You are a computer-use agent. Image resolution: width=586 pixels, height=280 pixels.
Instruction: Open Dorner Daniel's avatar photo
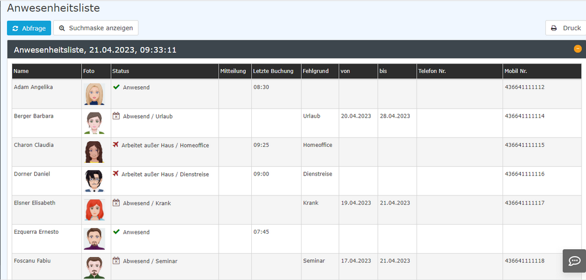tap(94, 181)
